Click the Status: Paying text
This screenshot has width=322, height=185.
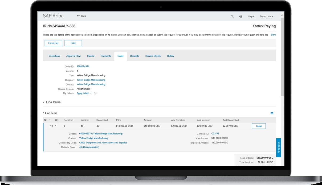tap(264, 26)
